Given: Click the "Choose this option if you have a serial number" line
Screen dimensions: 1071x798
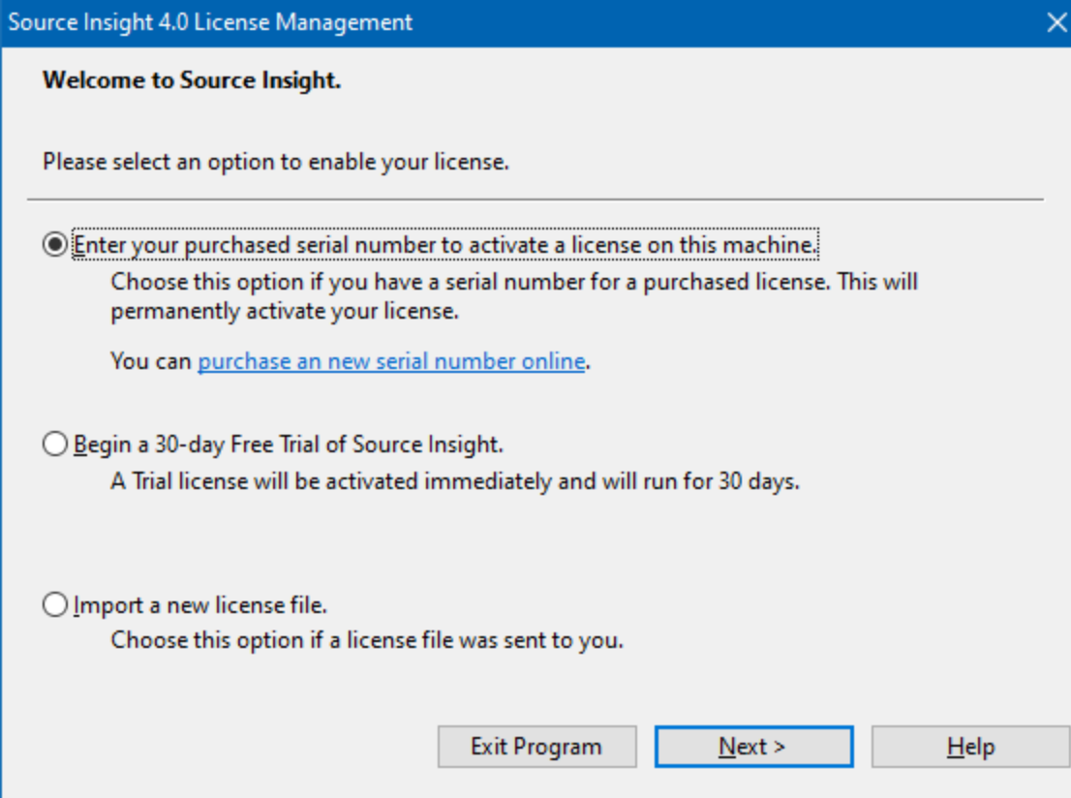Looking at the screenshot, I should [514, 283].
